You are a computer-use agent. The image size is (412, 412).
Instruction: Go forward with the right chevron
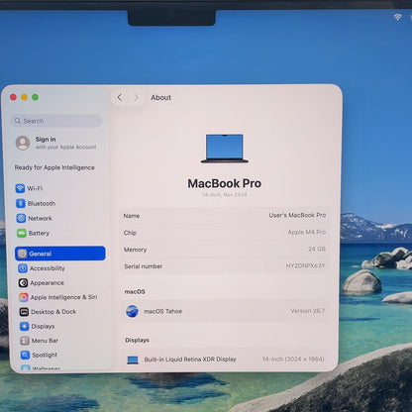coord(136,97)
